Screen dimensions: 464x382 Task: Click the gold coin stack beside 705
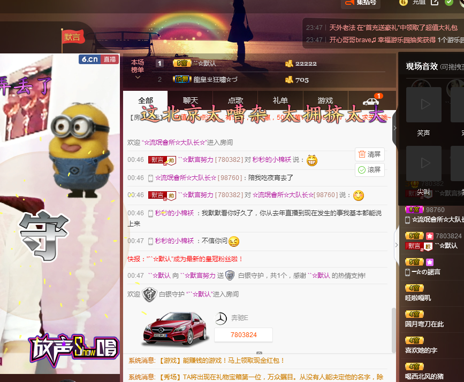click(x=289, y=80)
